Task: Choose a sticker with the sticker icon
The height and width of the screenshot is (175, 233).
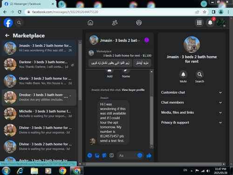Action: pos(104,155)
